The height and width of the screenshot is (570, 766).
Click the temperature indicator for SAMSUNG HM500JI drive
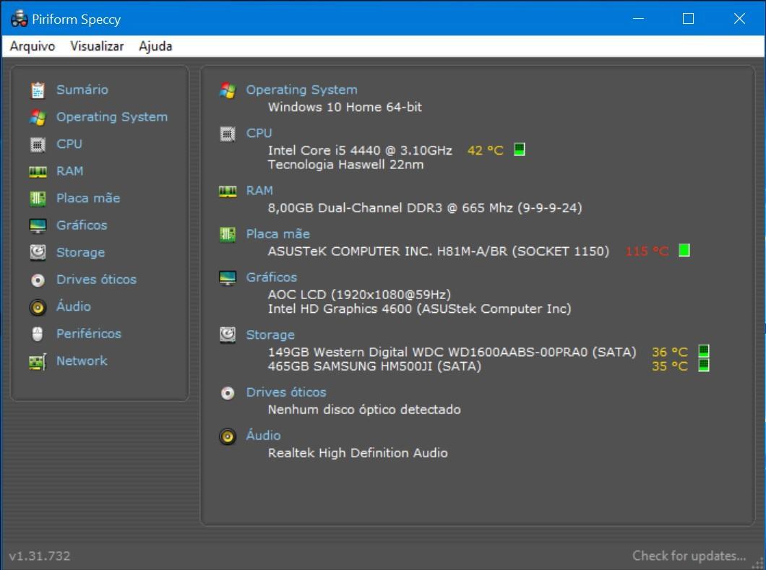[x=703, y=366]
